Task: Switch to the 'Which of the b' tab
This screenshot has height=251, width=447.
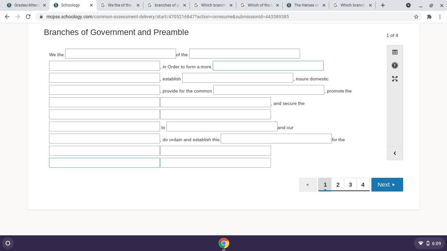Action: coord(259,5)
